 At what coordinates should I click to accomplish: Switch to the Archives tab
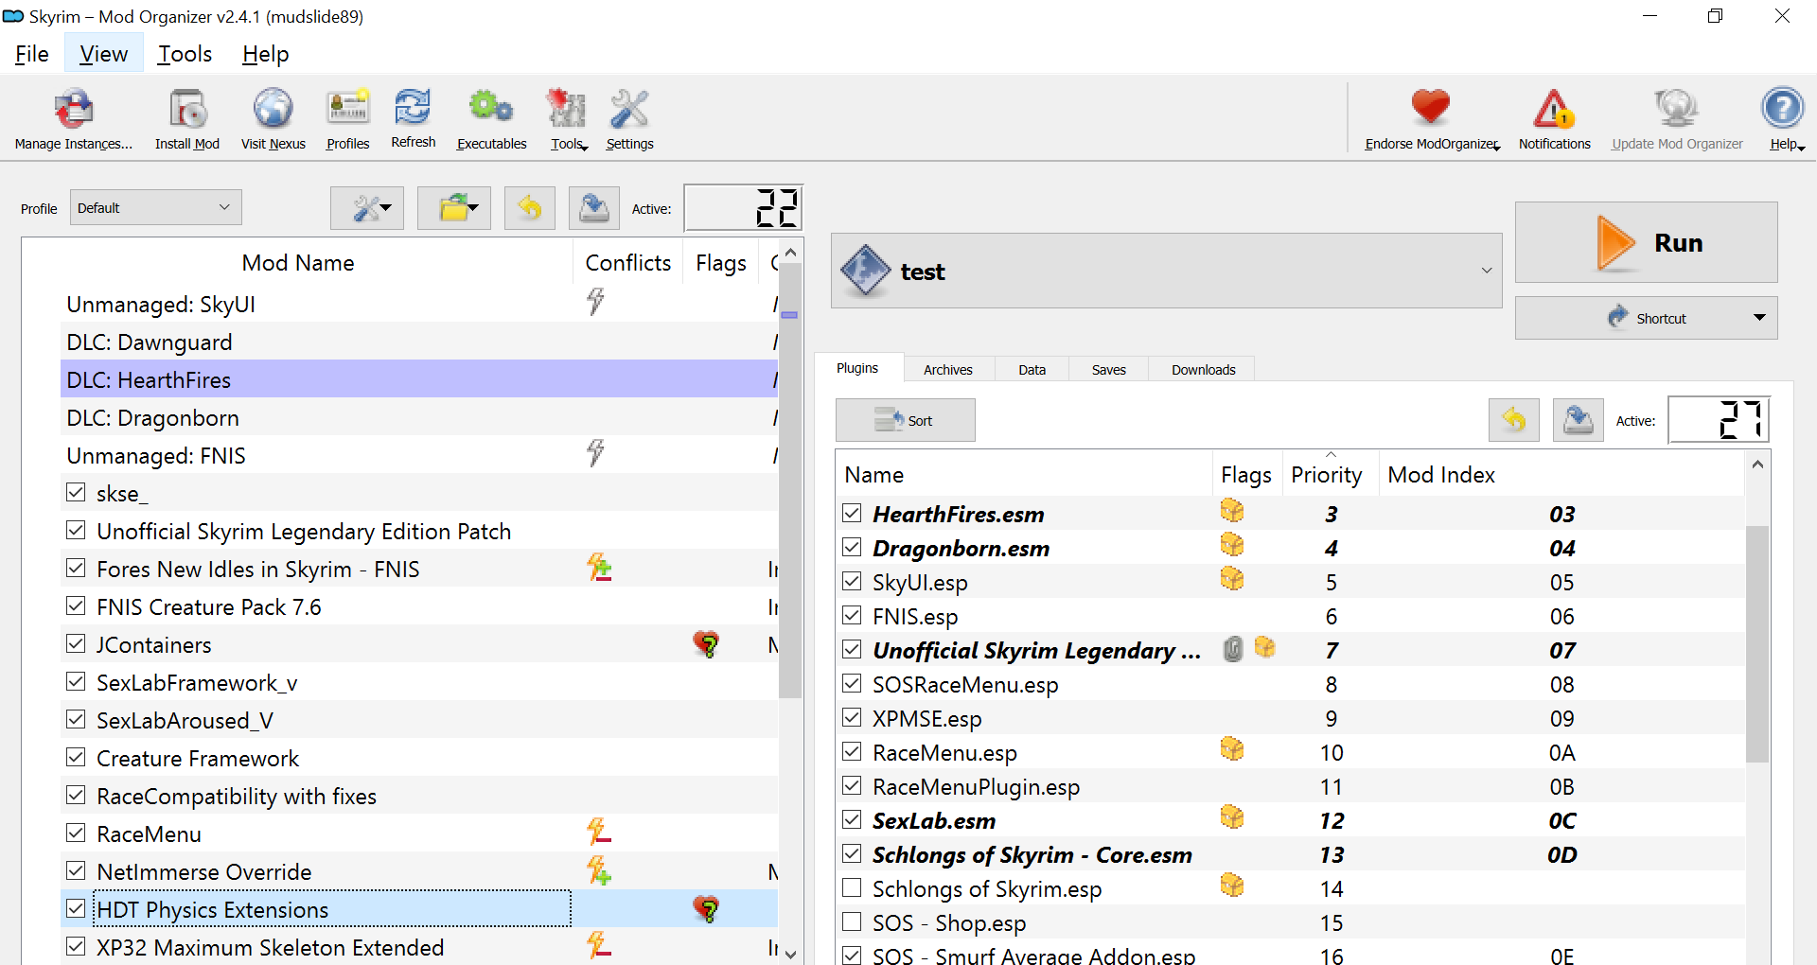point(947,369)
